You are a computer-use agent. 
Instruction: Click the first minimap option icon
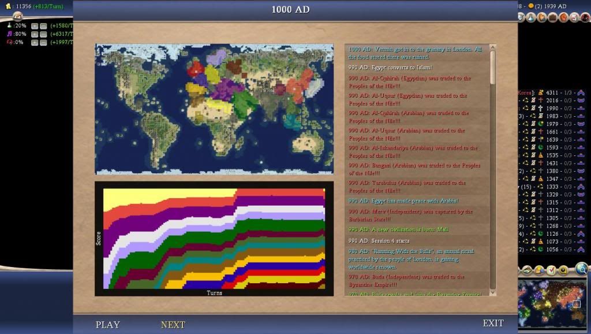click(x=526, y=270)
